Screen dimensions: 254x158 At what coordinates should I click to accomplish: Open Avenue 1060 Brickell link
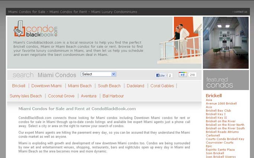[221, 103]
